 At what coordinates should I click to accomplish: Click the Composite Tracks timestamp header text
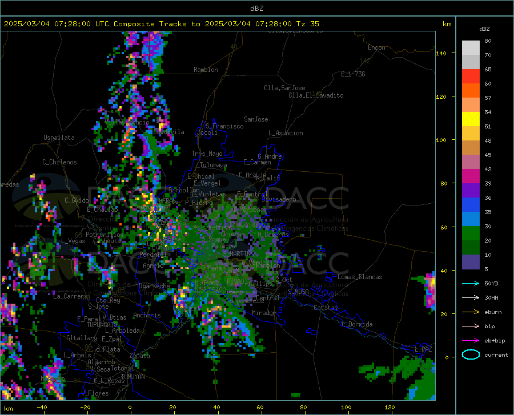click(161, 24)
